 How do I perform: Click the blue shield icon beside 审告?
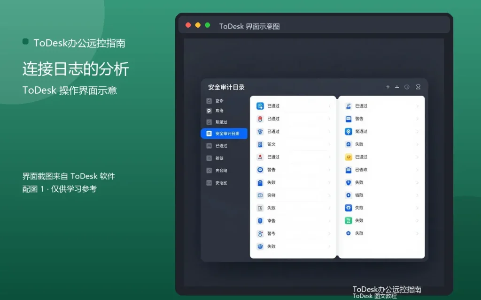260,221
